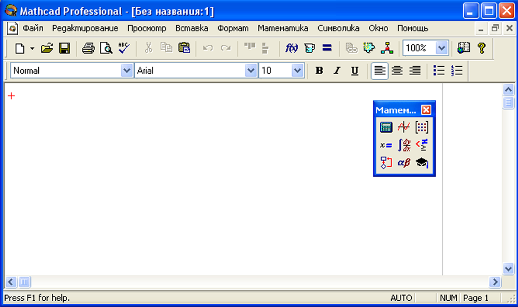The image size is (518, 307).
Task: Click horizontal scrollbar left arrow
Action: 10,282
